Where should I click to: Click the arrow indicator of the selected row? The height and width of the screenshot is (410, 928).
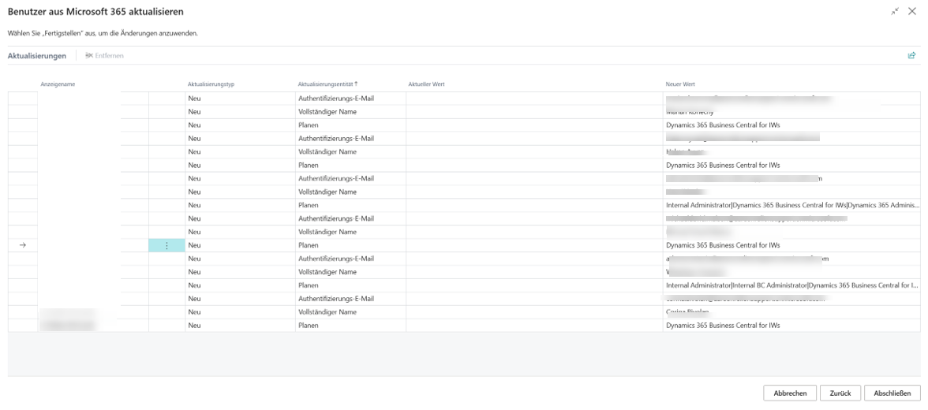(x=23, y=245)
